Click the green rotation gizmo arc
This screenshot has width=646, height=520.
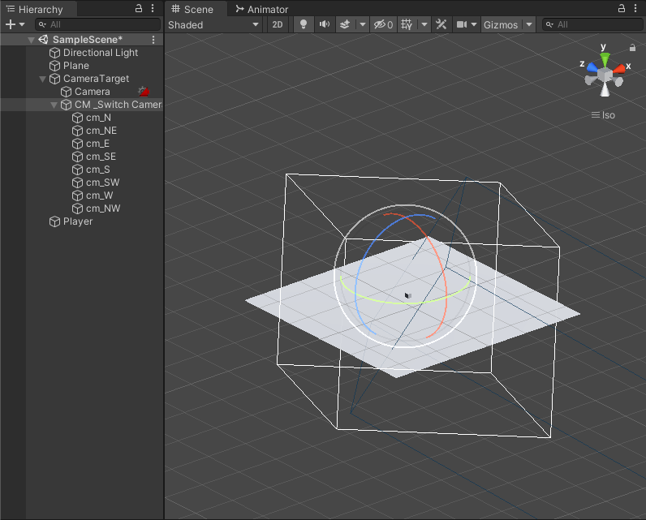coord(404,302)
